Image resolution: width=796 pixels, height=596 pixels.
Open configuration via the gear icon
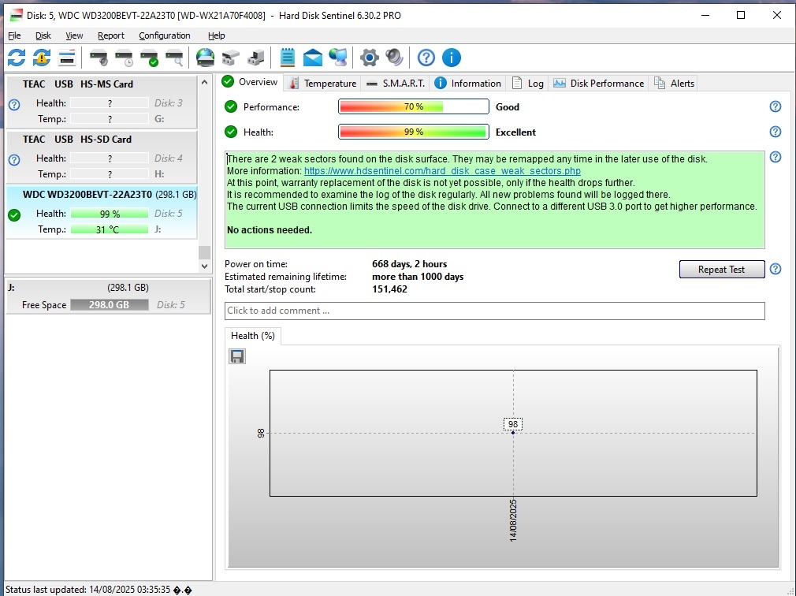(x=370, y=58)
